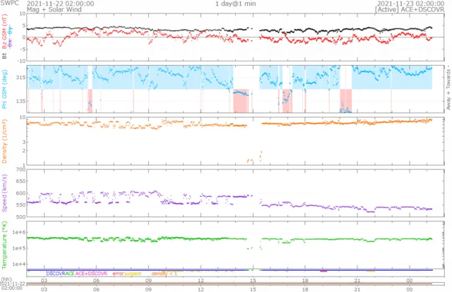Select the error legend entry
Image resolution: width=452 pixels, height=292 pixels.
pyautogui.click(x=117, y=272)
